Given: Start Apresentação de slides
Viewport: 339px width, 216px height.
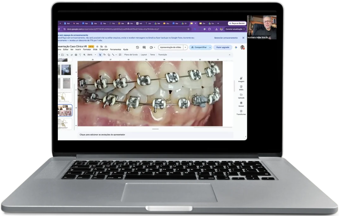Looking at the screenshot, I should [x=170, y=47].
